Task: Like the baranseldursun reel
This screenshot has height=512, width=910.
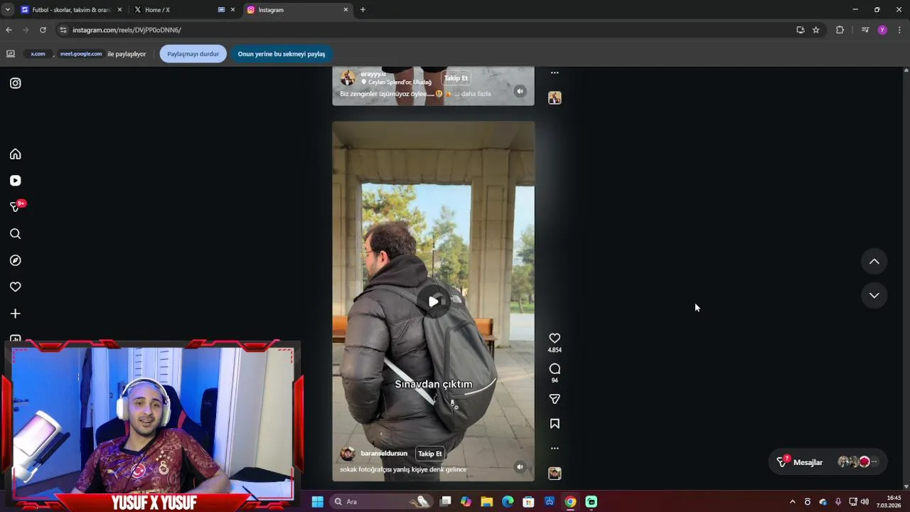Action: coord(555,338)
